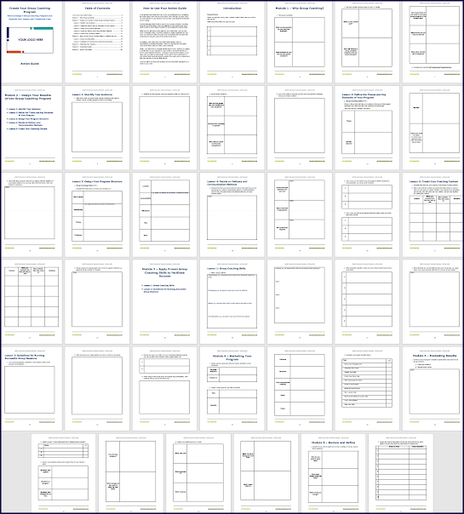Open the final page with numbered action table

[401, 473]
